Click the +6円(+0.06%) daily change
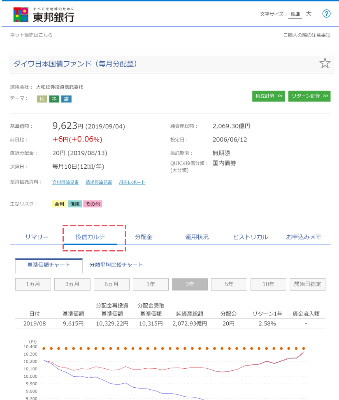 tap(77, 139)
